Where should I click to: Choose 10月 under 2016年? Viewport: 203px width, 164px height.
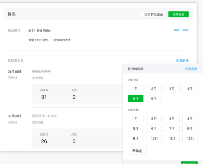pyautogui.click(x=154, y=138)
